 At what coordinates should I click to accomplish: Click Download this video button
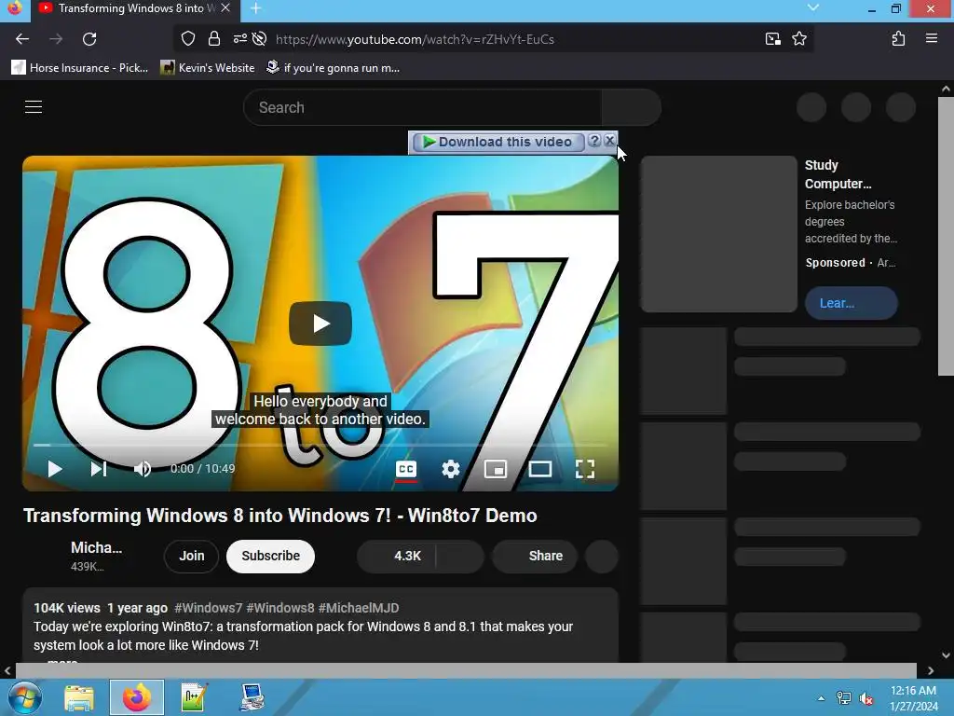[498, 142]
